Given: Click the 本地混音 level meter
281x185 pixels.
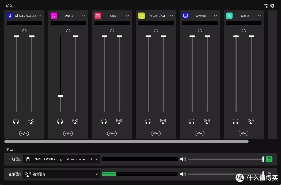Looking at the screenshot, I should pos(140,159).
